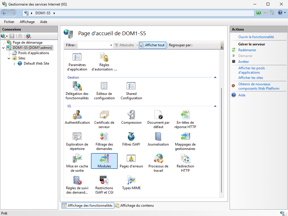Expand the Default Web Site node
The width and height of the screenshot is (288, 216).
pos(15,64)
